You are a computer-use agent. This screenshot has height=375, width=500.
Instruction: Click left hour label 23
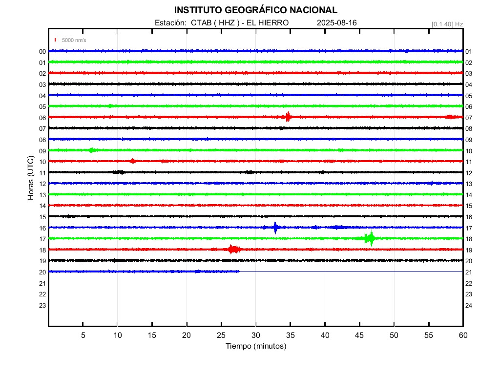tap(42, 306)
